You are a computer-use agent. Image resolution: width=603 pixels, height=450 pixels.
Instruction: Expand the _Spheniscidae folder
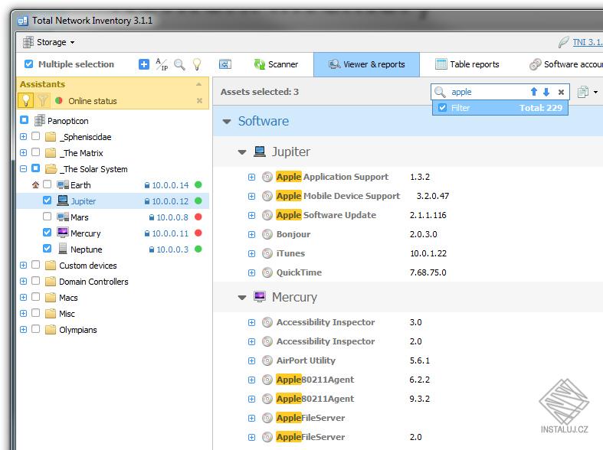[x=23, y=136]
